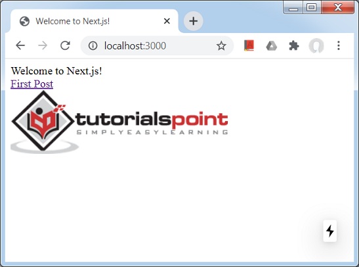Viewport: 359px width, 267px height.
Task: Minimize the browser window
Action: [x=293, y=7]
